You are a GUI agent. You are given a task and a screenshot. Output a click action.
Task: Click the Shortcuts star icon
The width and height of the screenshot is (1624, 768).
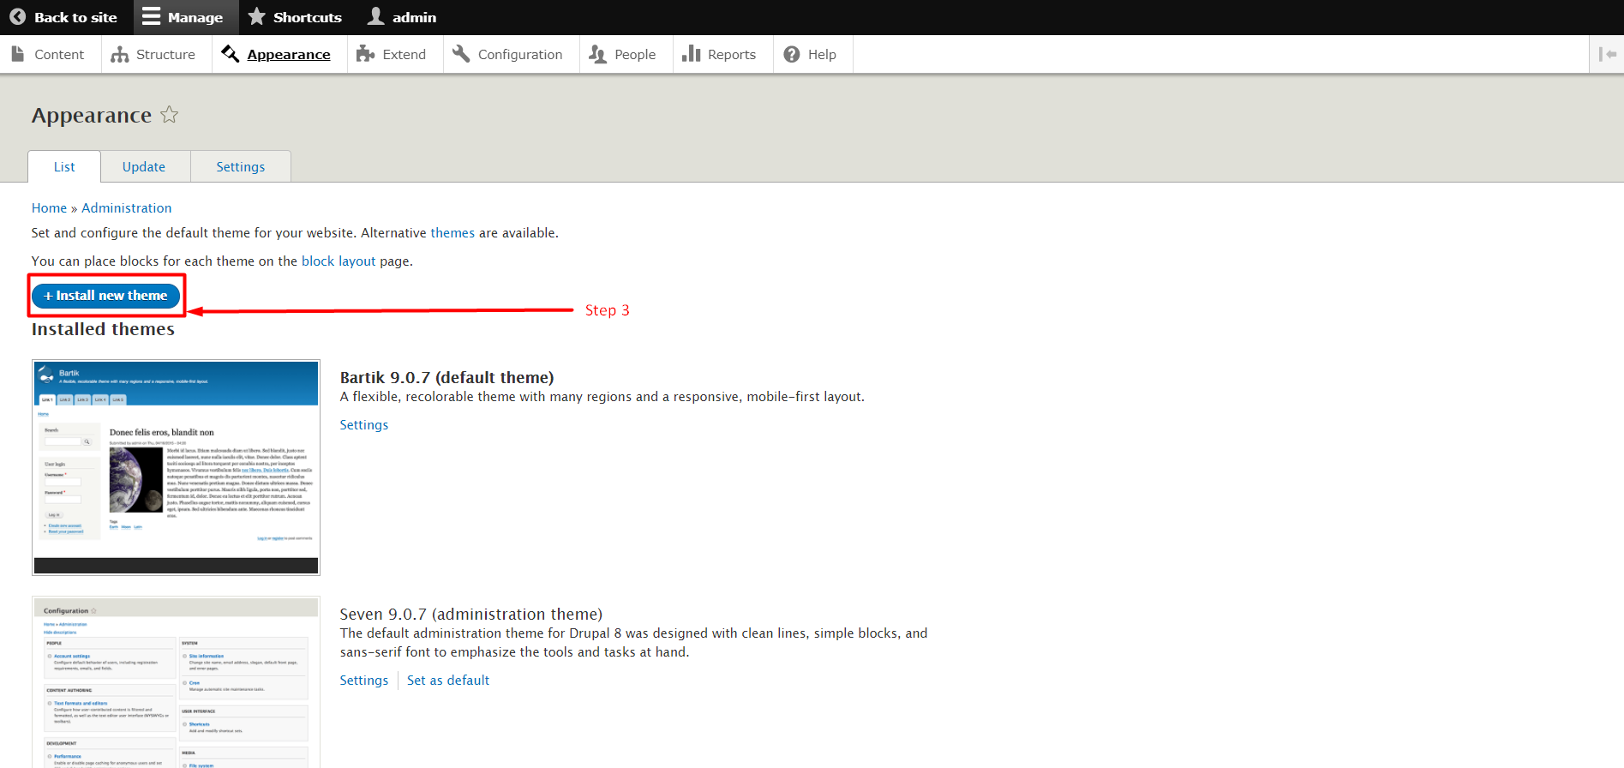[x=256, y=16]
